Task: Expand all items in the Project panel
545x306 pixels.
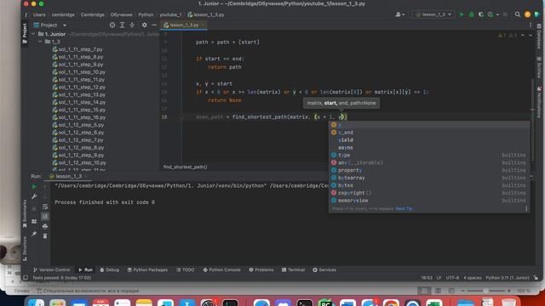Action: (x=123, y=25)
